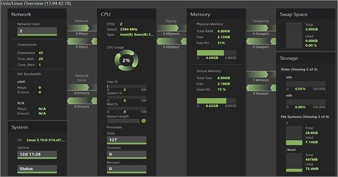
Task: Click the / file system Total 28.8GB
Action: pos(311,133)
